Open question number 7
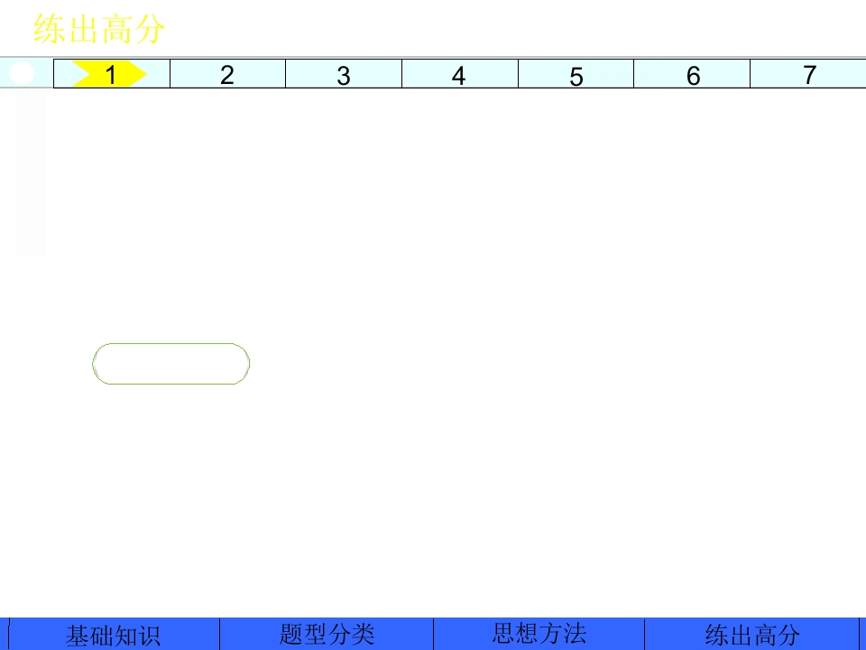 click(808, 74)
